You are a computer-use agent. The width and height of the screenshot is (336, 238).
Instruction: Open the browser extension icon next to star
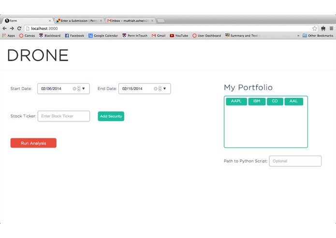click(x=323, y=28)
